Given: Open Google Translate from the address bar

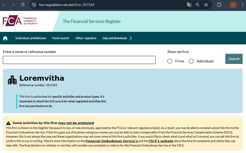Looking at the screenshot, I should (189, 4).
